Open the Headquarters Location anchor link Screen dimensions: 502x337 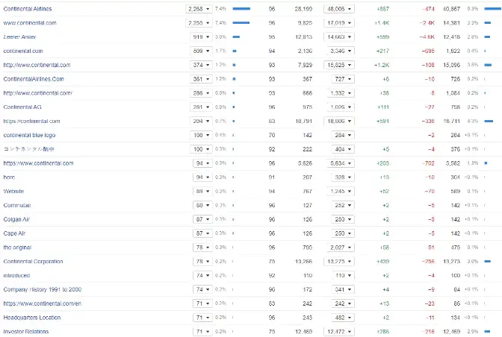(31, 318)
